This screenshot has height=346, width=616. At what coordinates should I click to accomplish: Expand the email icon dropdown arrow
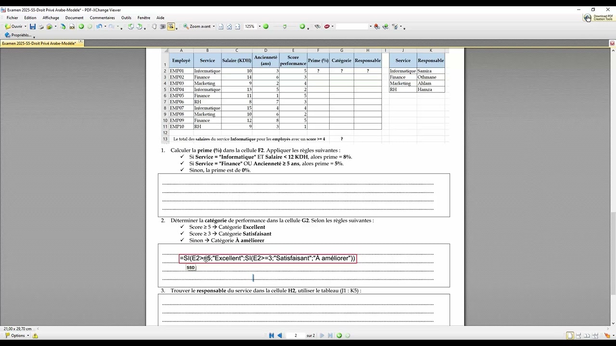coord(55,26)
